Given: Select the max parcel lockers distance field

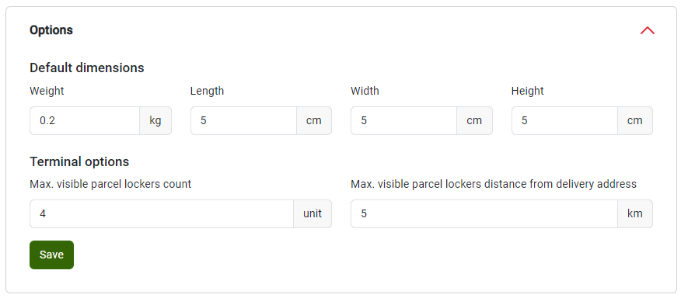Looking at the screenshot, I should (484, 214).
